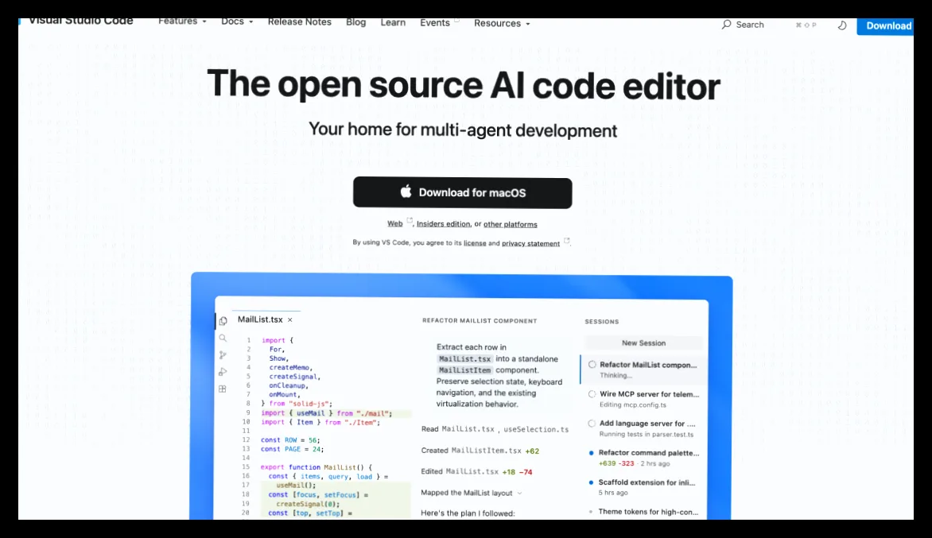Open the Release Notes menu item
Screen dimensions: 932x538
pyautogui.click(x=300, y=22)
